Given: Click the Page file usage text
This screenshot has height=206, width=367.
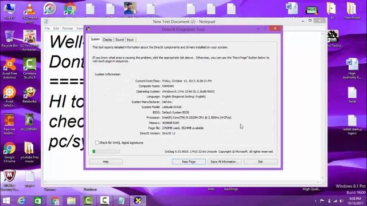Looking at the screenshot, I should pyautogui.click(x=183, y=128).
